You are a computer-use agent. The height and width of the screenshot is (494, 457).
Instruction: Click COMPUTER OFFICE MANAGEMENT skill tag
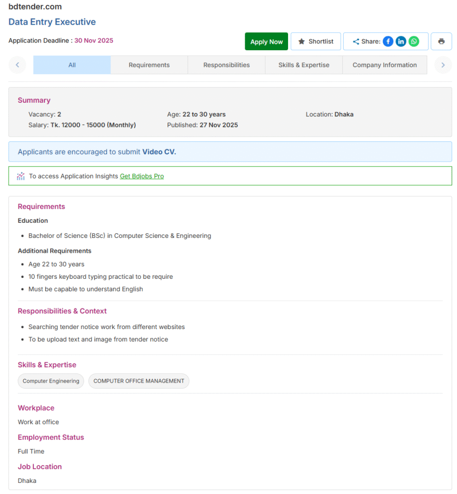pos(139,381)
